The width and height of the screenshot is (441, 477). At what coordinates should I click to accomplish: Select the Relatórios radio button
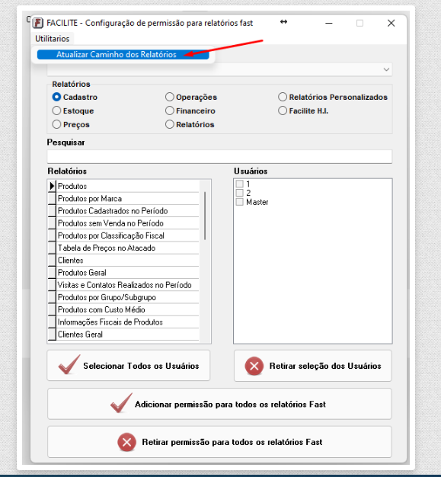pyautogui.click(x=170, y=124)
